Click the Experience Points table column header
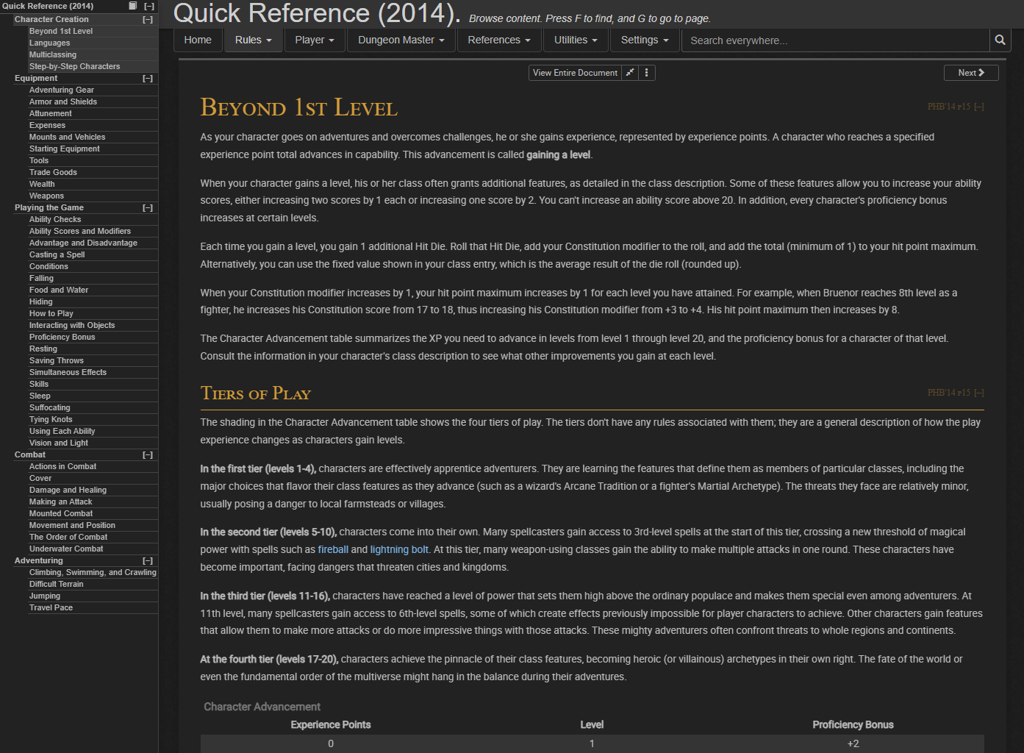This screenshot has height=753, width=1024. pyautogui.click(x=331, y=725)
